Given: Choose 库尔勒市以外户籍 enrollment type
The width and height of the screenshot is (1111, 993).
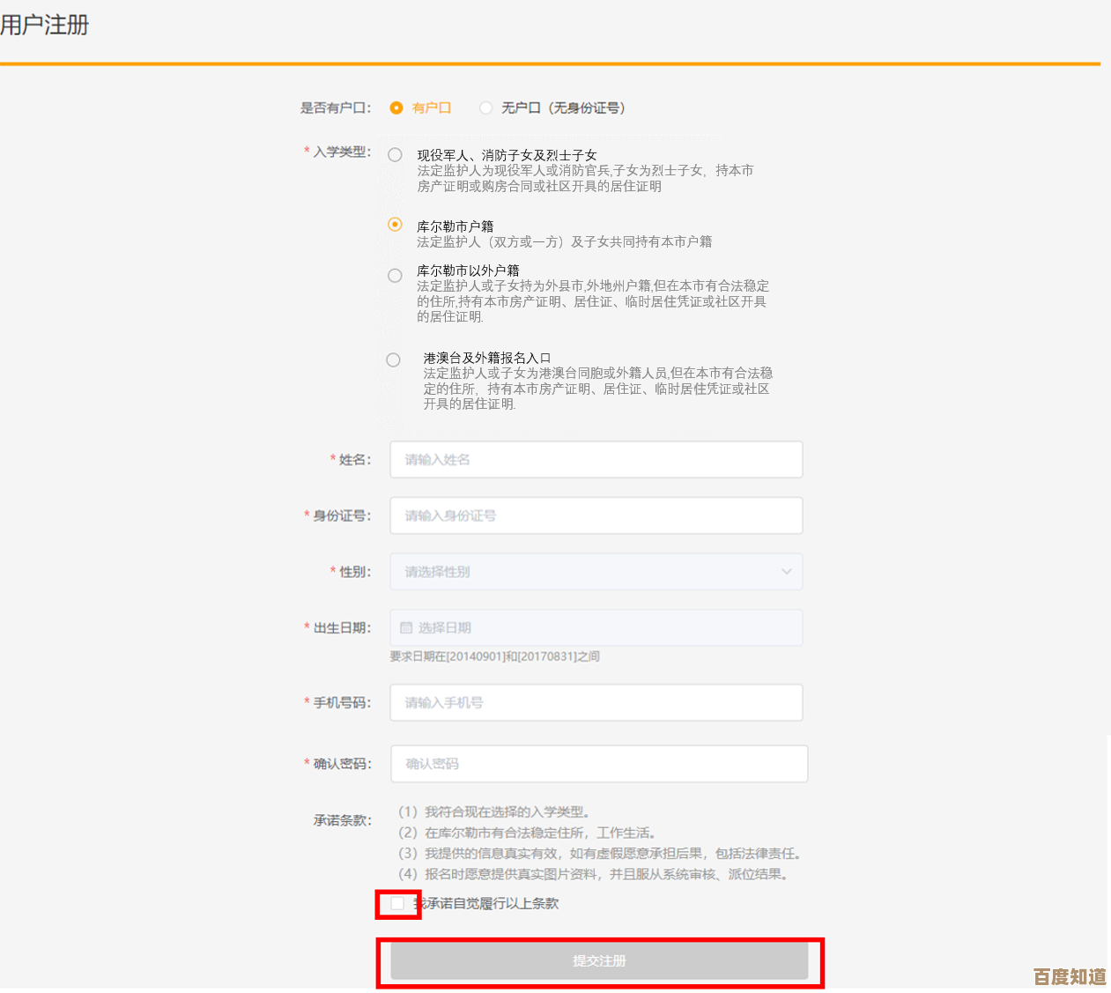Looking at the screenshot, I should (x=396, y=276).
